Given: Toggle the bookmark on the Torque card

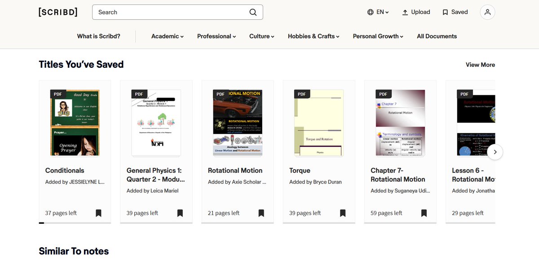Looking at the screenshot, I should click(342, 213).
